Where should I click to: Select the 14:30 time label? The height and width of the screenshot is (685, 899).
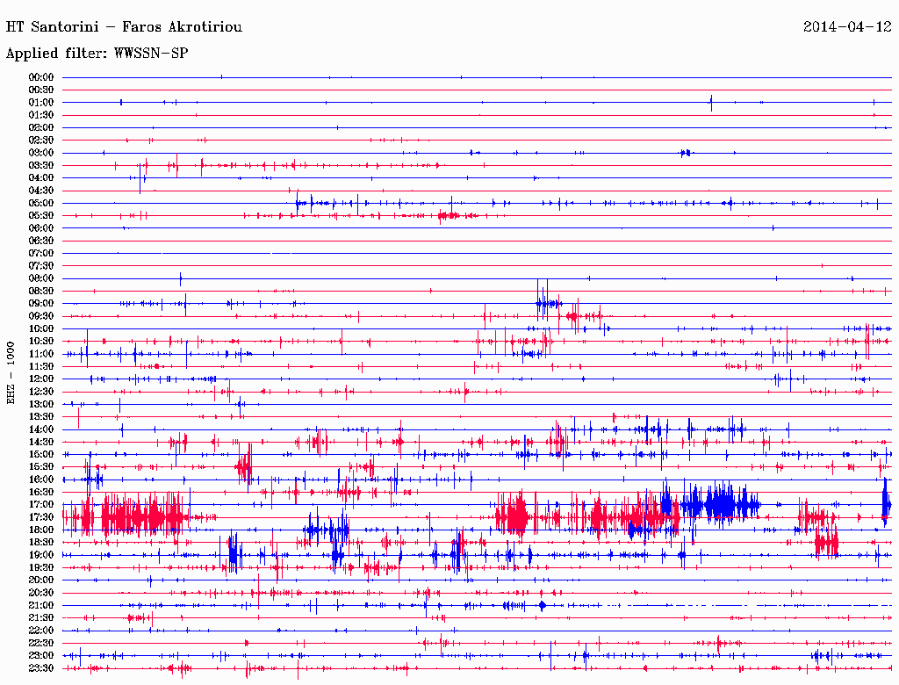pyautogui.click(x=41, y=443)
